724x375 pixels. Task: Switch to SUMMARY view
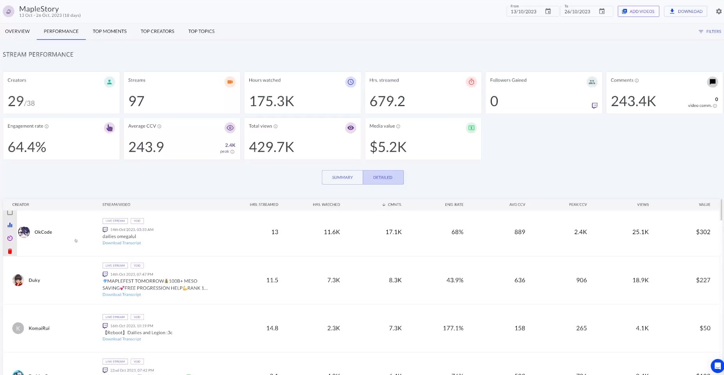click(x=342, y=178)
